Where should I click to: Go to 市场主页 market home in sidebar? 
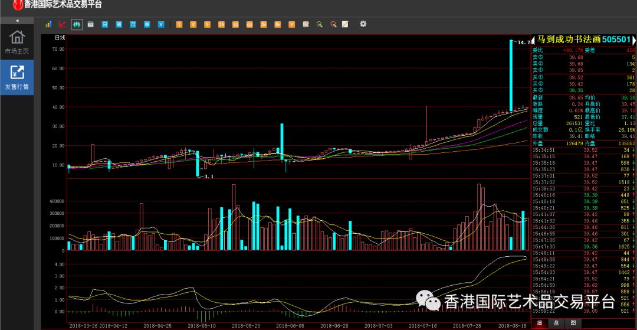click(x=17, y=43)
